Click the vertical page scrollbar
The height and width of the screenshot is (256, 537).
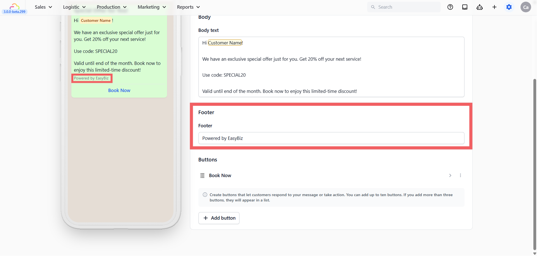[x=535, y=164]
